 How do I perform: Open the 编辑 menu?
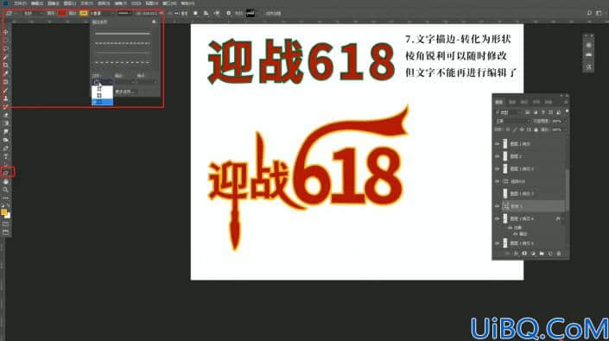(x=37, y=3)
